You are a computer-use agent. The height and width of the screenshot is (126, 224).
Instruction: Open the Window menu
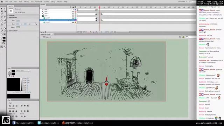tap(60, 2)
